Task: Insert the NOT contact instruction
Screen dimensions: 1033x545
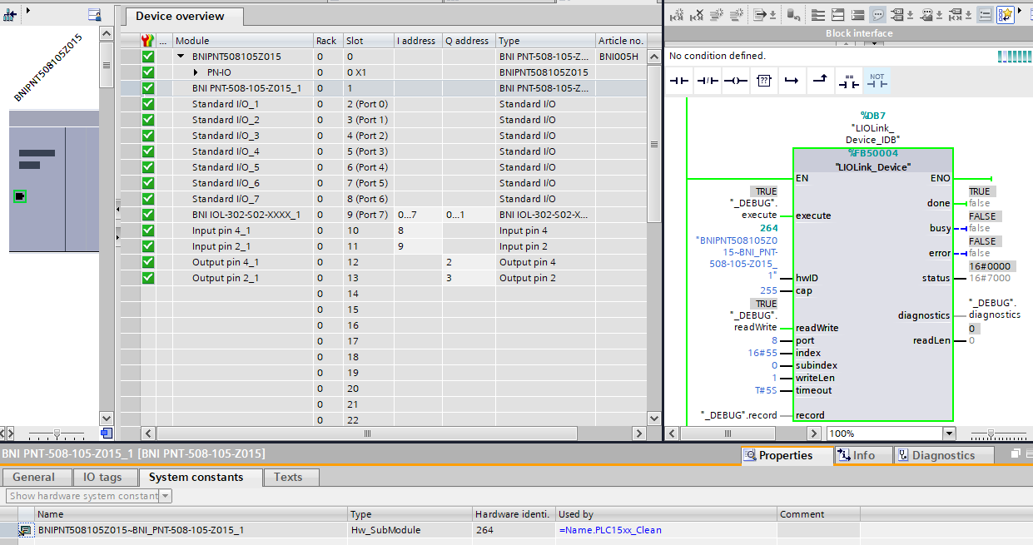Action: point(877,81)
